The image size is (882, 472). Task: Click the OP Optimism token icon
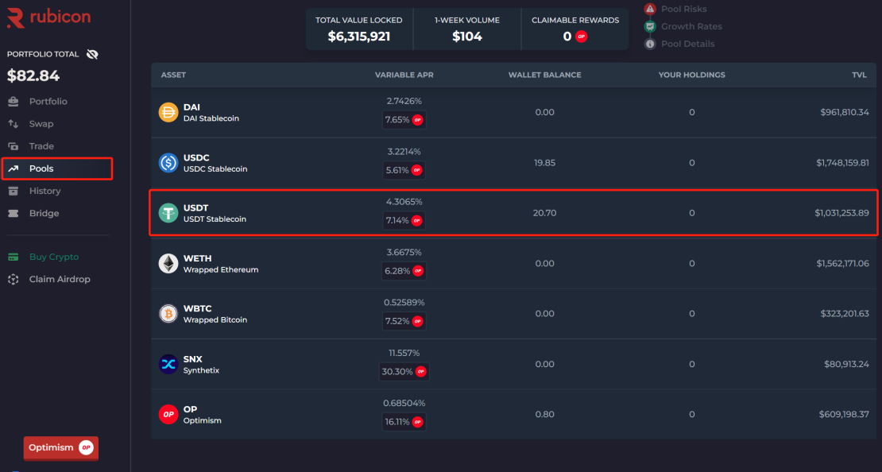pos(168,415)
